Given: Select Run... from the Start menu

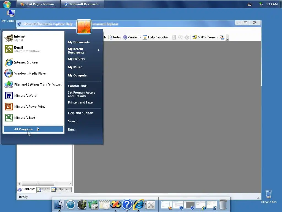Looking at the screenshot, I should click(x=72, y=129).
